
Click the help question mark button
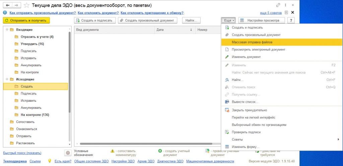point(291,20)
